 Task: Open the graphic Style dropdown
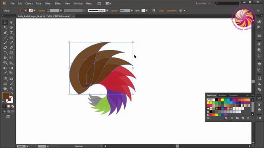pyautogui.click(x=147, y=11)
